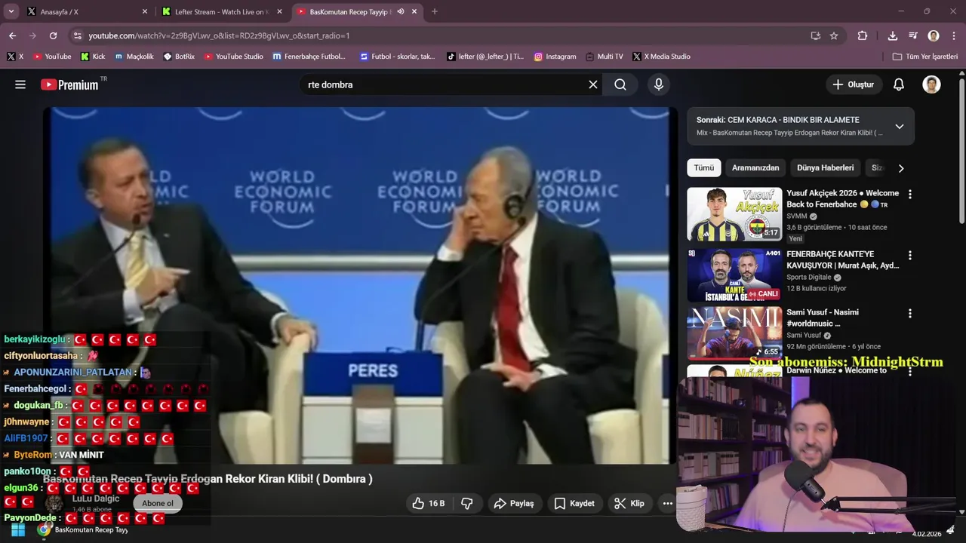Open the Maçkolik bookmark

point(134,57)
